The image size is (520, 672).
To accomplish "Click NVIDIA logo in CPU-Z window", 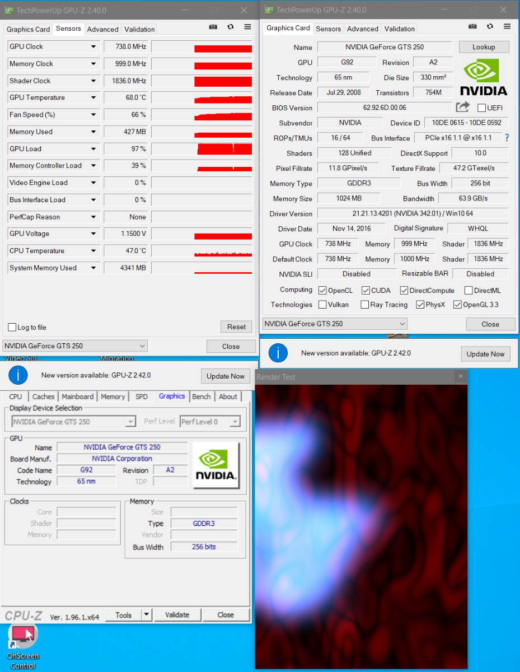I will coord(216,464).
